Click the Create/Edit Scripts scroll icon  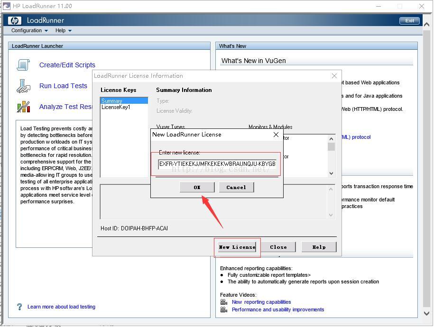(x=23, y=65)
